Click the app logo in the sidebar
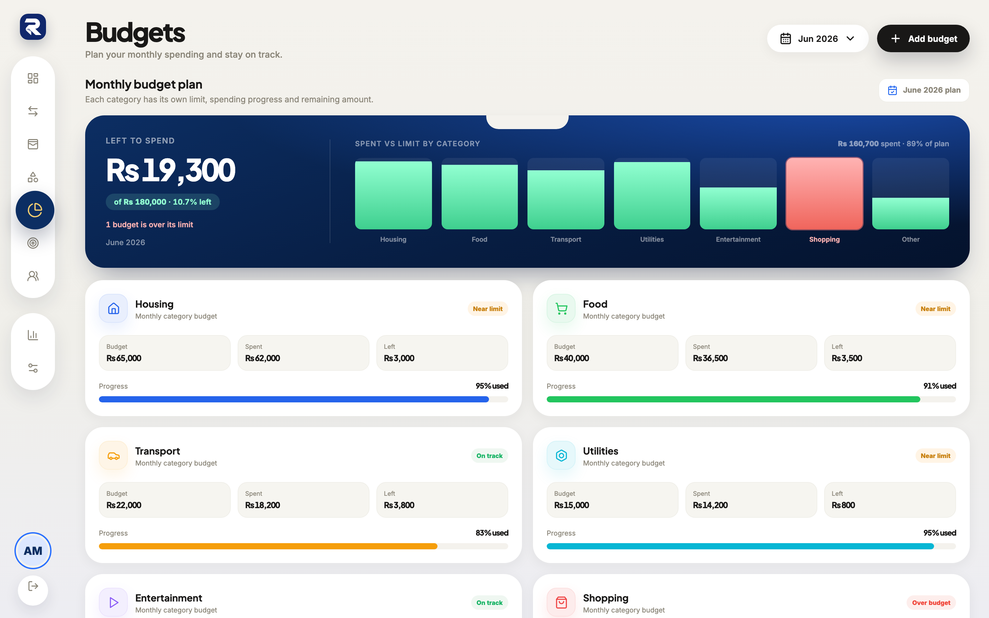The width and height of the screenshot is (989, 618). [33, 27]
